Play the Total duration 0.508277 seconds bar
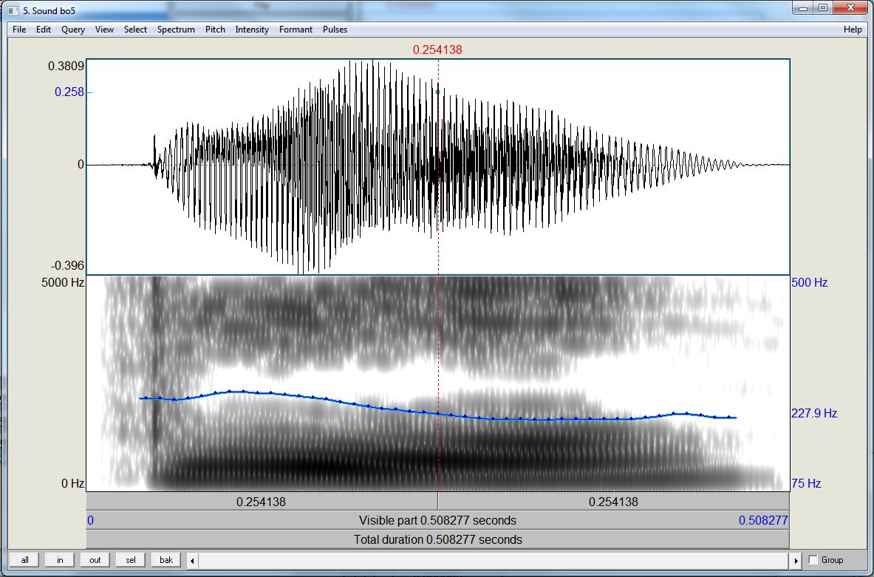Image resolution: width=874 pixels, height=577 pixels. tap(437, 539)
